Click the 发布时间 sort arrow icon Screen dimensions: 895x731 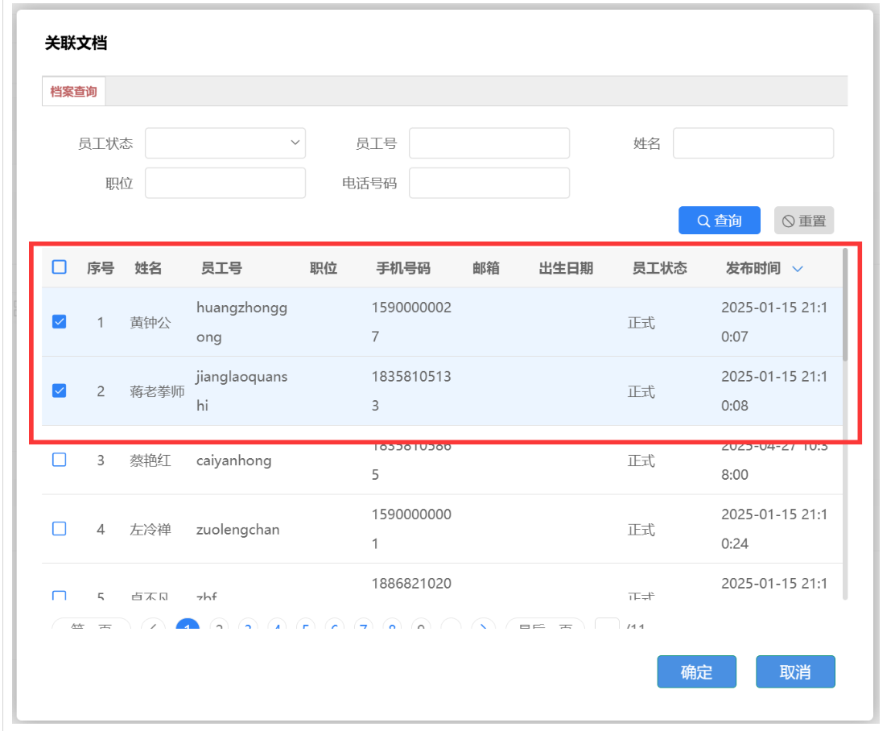tap(798, 269)
